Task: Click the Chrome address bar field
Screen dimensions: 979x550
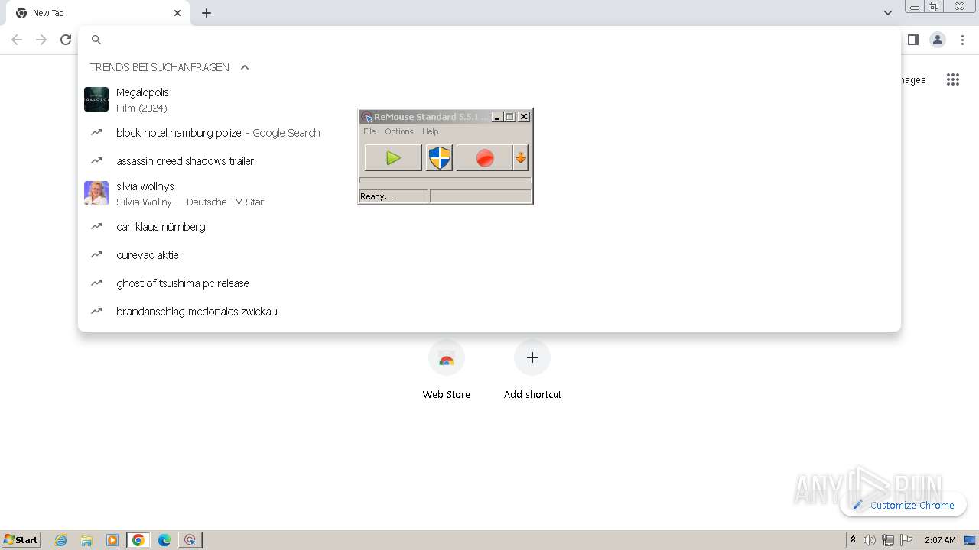Action: [x=489, y=40]
